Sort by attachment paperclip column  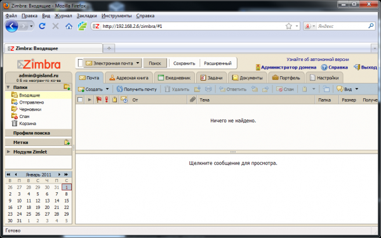192,100
